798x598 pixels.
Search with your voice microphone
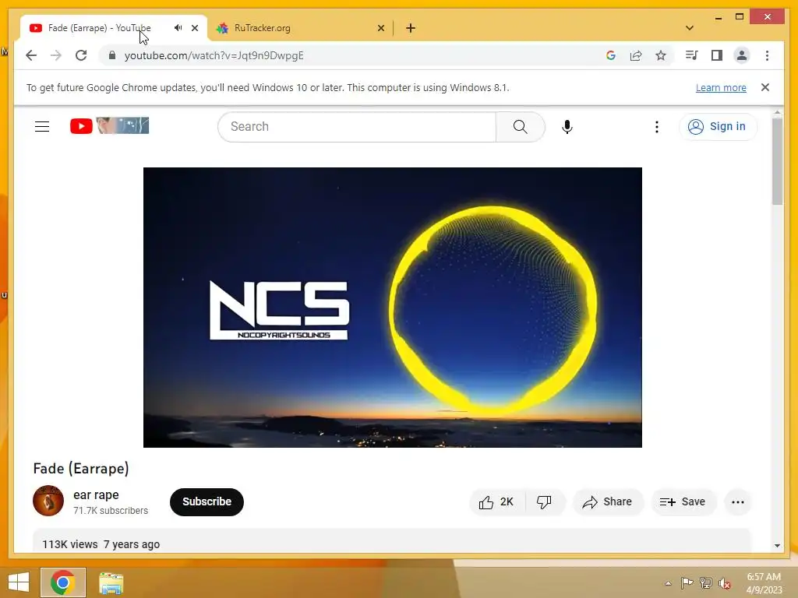coord(567,127)
